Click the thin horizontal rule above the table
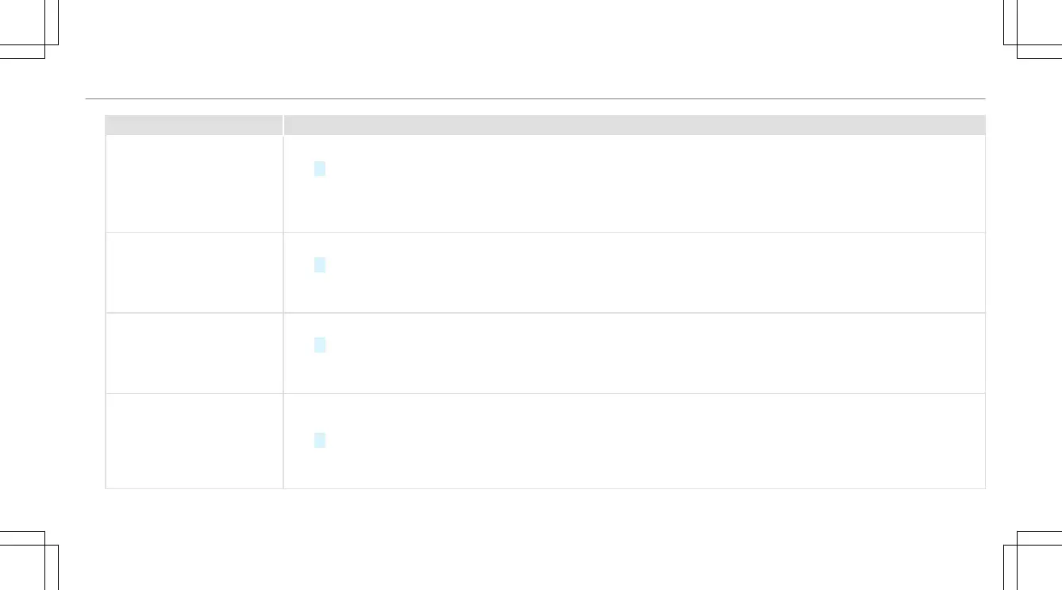The width and height of the screenshot is (1062, 590). (x=535, y=98)
